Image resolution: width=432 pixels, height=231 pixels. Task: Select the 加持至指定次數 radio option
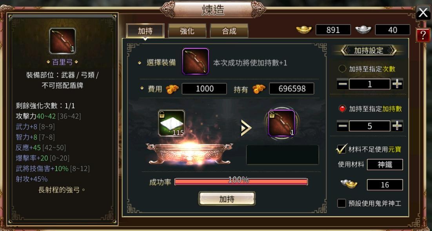point(342,69)
